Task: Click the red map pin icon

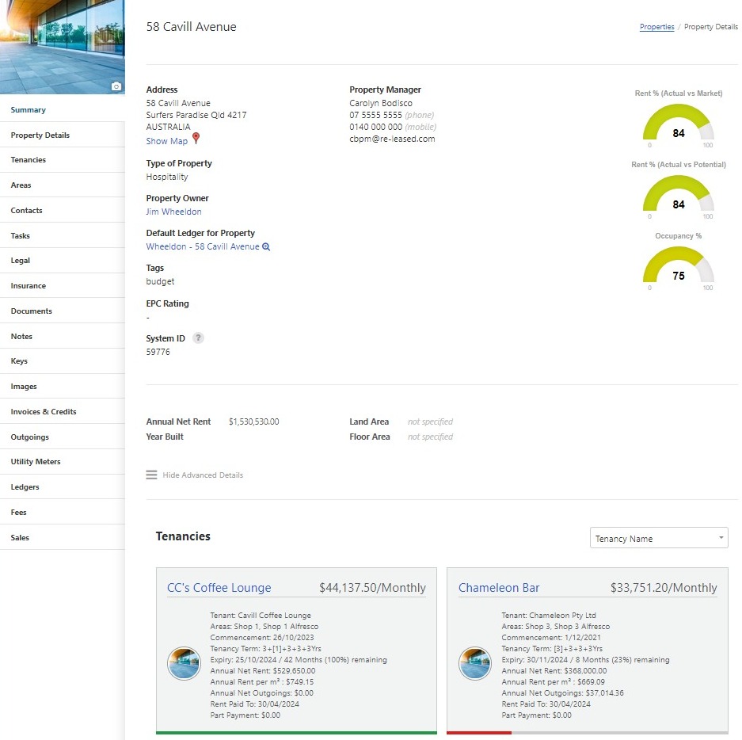Action: pos(196,138)
